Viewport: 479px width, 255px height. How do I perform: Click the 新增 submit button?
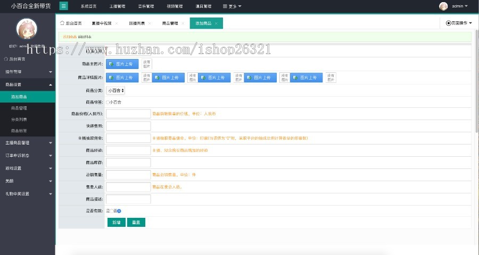coord(116,222)
